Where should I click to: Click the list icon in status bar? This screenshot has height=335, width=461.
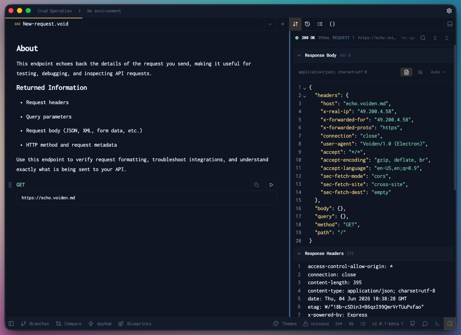(x=363, y=324)
